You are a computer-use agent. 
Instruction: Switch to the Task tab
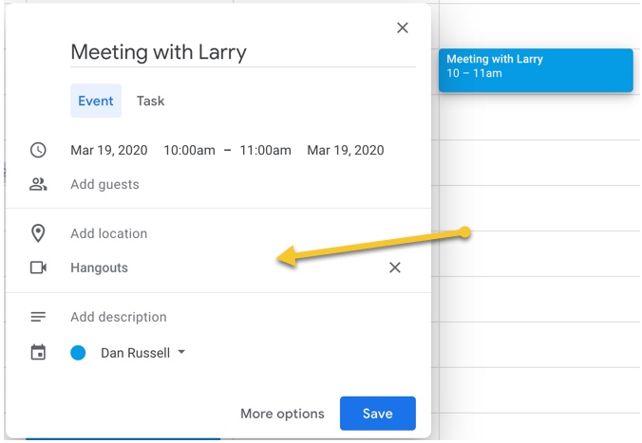coord(150,101)
